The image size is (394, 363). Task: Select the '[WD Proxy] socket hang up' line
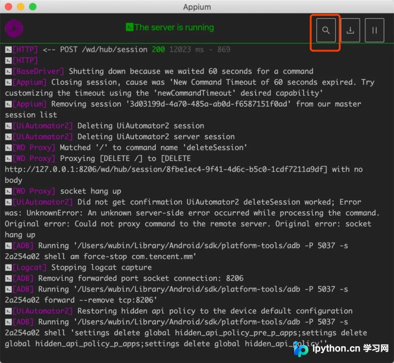click(63, 191)
